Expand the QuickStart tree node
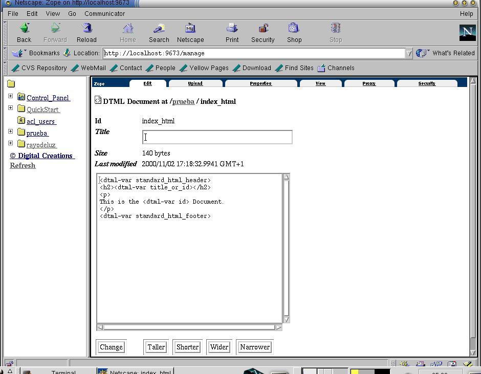The image size is (481, 374). [10, 107]
